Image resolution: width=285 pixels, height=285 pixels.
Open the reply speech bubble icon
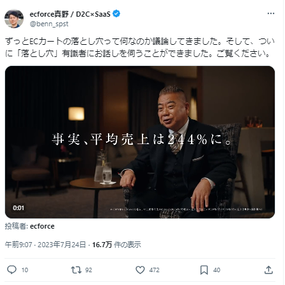click(12, 270)
